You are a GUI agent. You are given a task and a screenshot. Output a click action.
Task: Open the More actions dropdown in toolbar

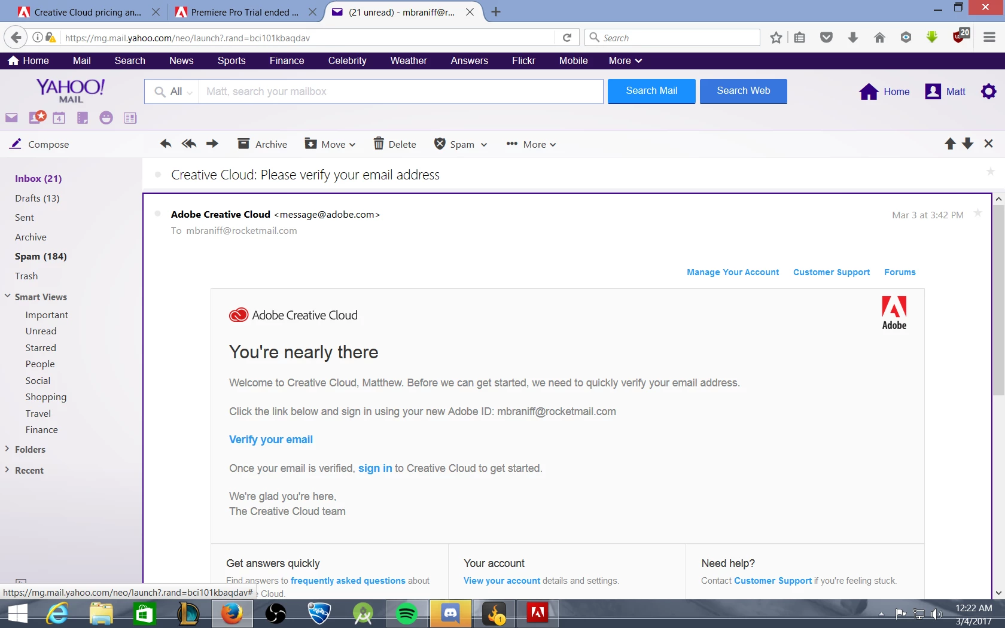click(x=531, y=144)
